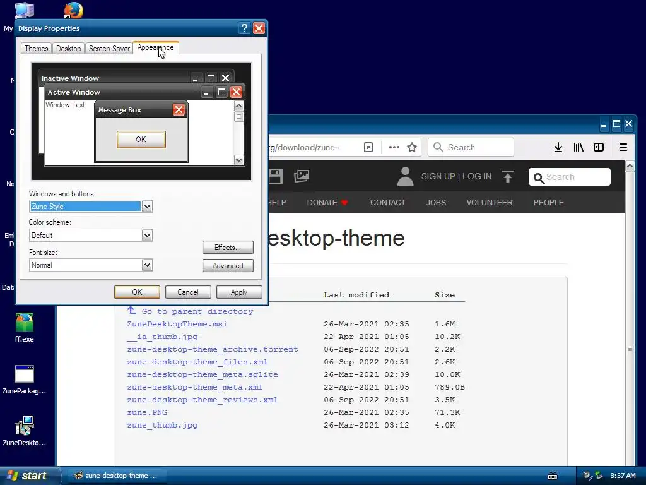
Task: Click the donate heart icon
Action: point(344,203)
